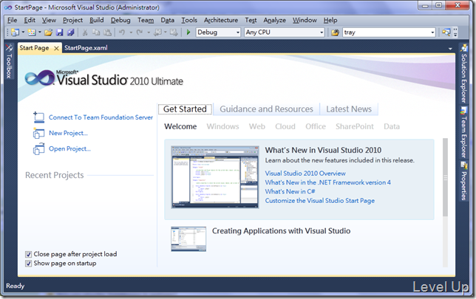Click the Open Project... link
476x299 pixels.
tap(69, 149)
